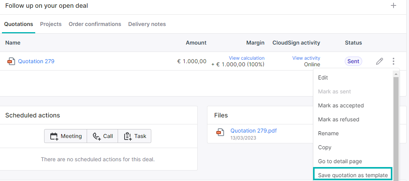Go to the Delivery notes tab
The width and height of the screenshot is (409, 181).
(x=147, y=24)
